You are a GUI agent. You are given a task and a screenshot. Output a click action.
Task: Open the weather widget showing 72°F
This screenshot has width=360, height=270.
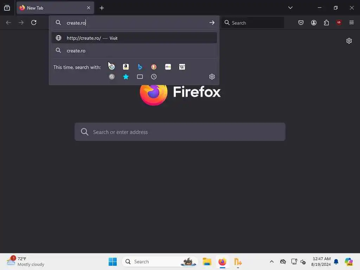point(25,262)
